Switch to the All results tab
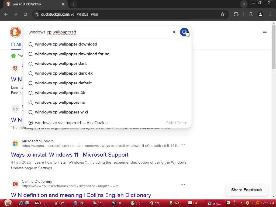 pos(16,44)
